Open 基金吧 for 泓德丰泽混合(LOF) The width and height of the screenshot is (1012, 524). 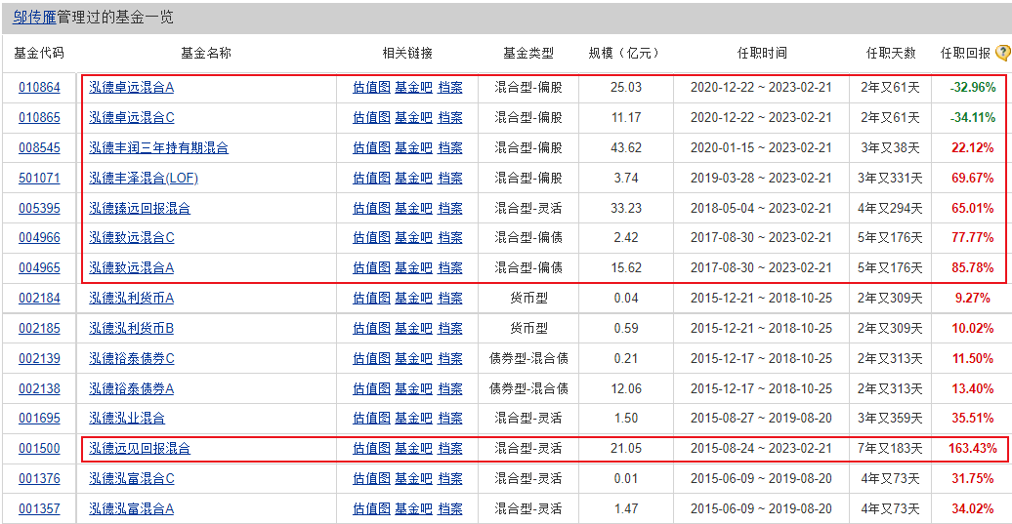(413, 178)
